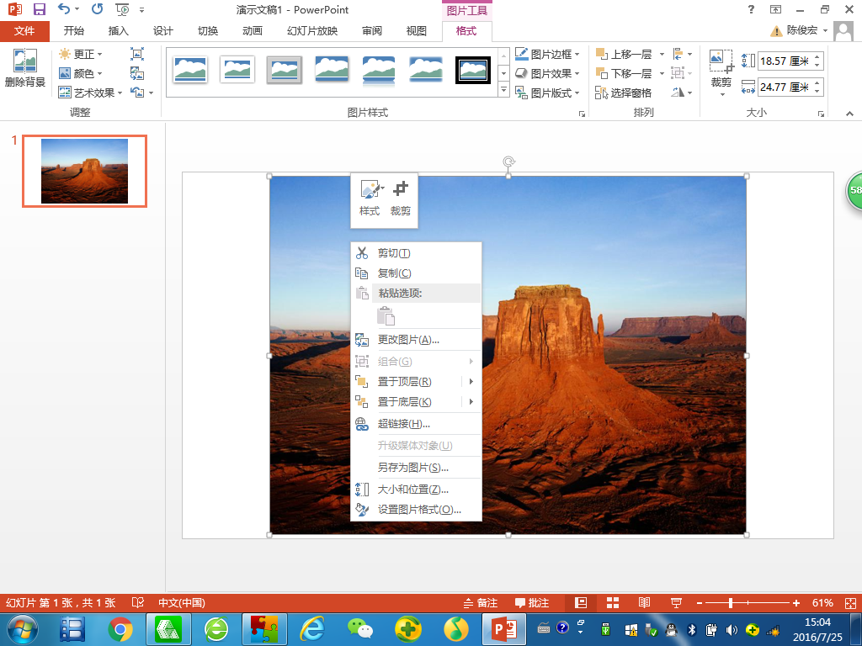The width and height of the screenshot is (862, 646).
Task: Click Fit slide to window icon
Action: click(x=850, y=602)
